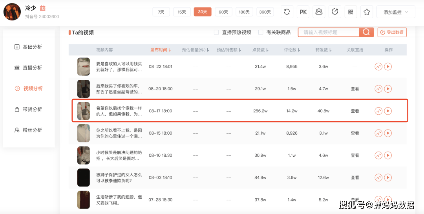The height and width of the screenshot is (214, 424).
Task: Play the 08-15 18:00 video
Action: [388, 133]
